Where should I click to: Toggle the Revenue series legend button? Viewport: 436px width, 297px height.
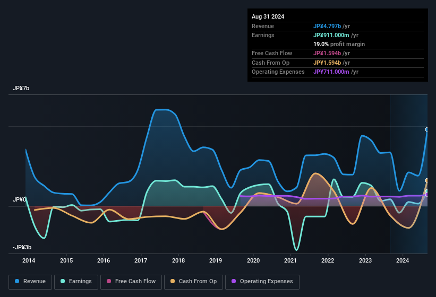[30, 282]
